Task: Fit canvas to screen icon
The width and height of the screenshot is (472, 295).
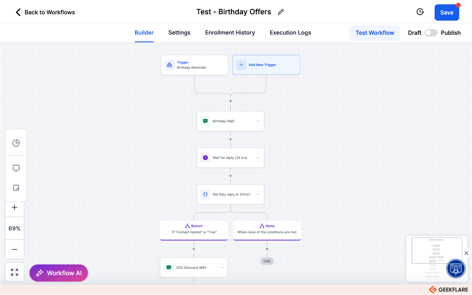Action: coord(14,272)
